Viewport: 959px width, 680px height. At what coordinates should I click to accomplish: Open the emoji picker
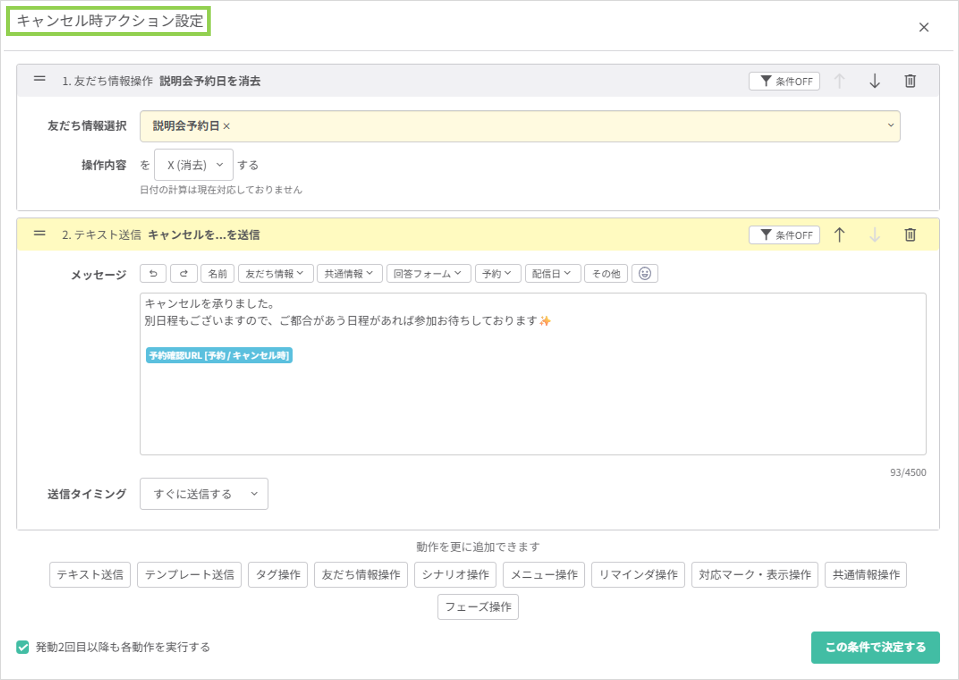[645, 273]
